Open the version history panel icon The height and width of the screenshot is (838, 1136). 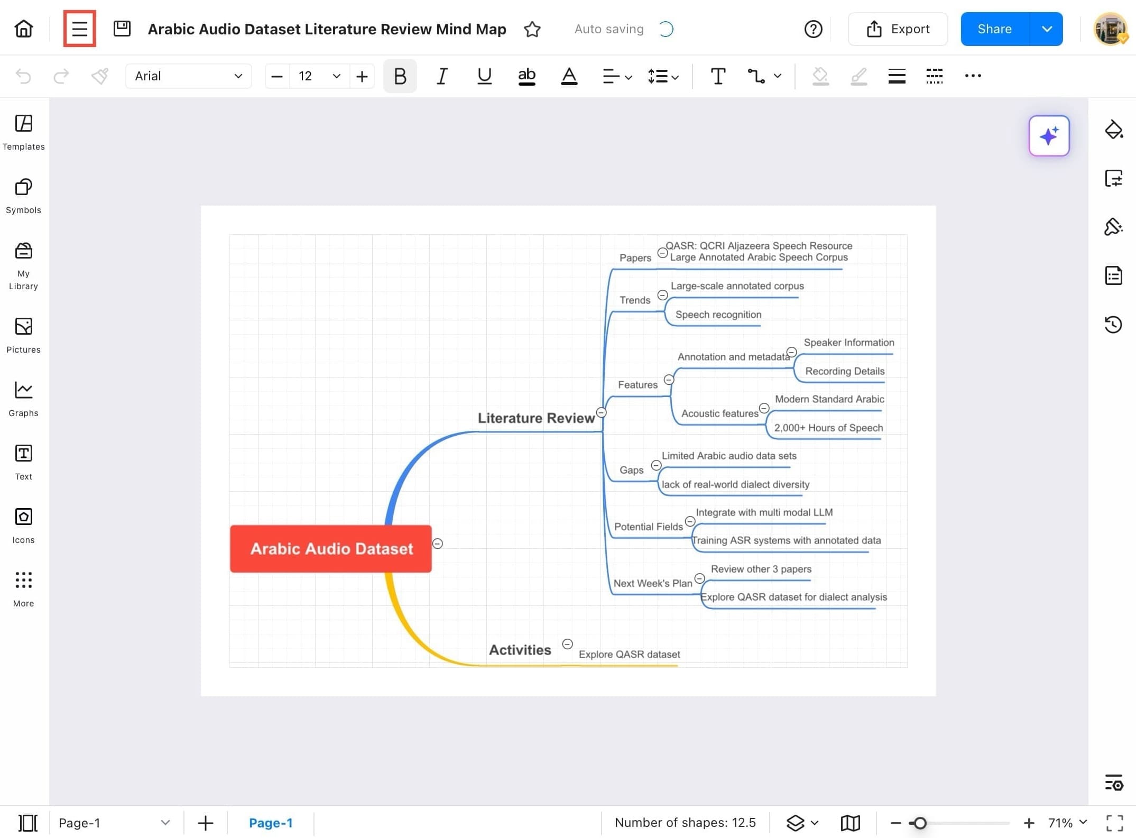tap(1113, 324)
